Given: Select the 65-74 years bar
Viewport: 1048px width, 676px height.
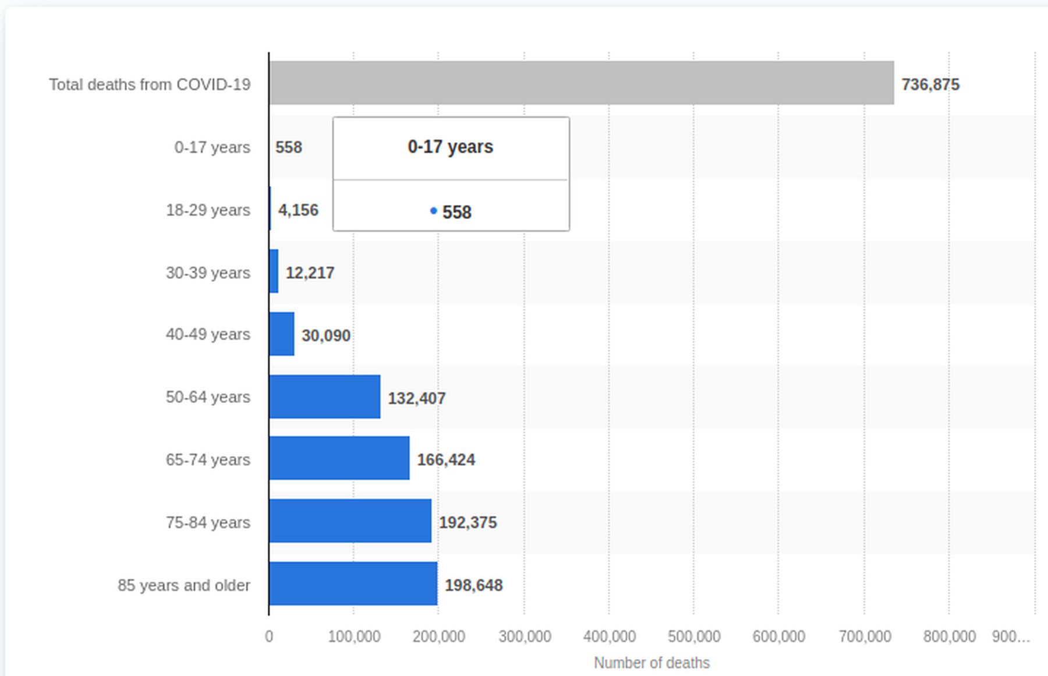Looking at the screenshot, I should [x=339, y=458].
